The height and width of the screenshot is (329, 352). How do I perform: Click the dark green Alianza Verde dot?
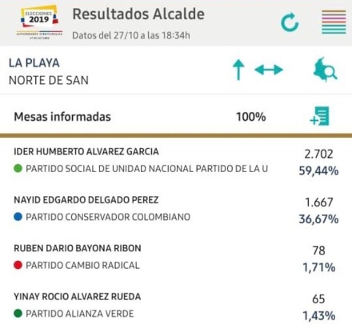18,313
